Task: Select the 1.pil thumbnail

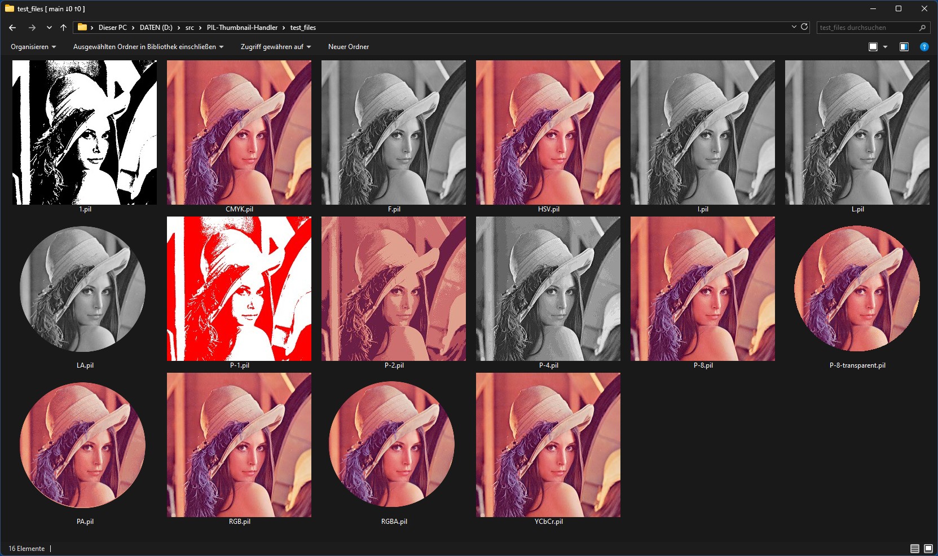Action: point(85,133)
